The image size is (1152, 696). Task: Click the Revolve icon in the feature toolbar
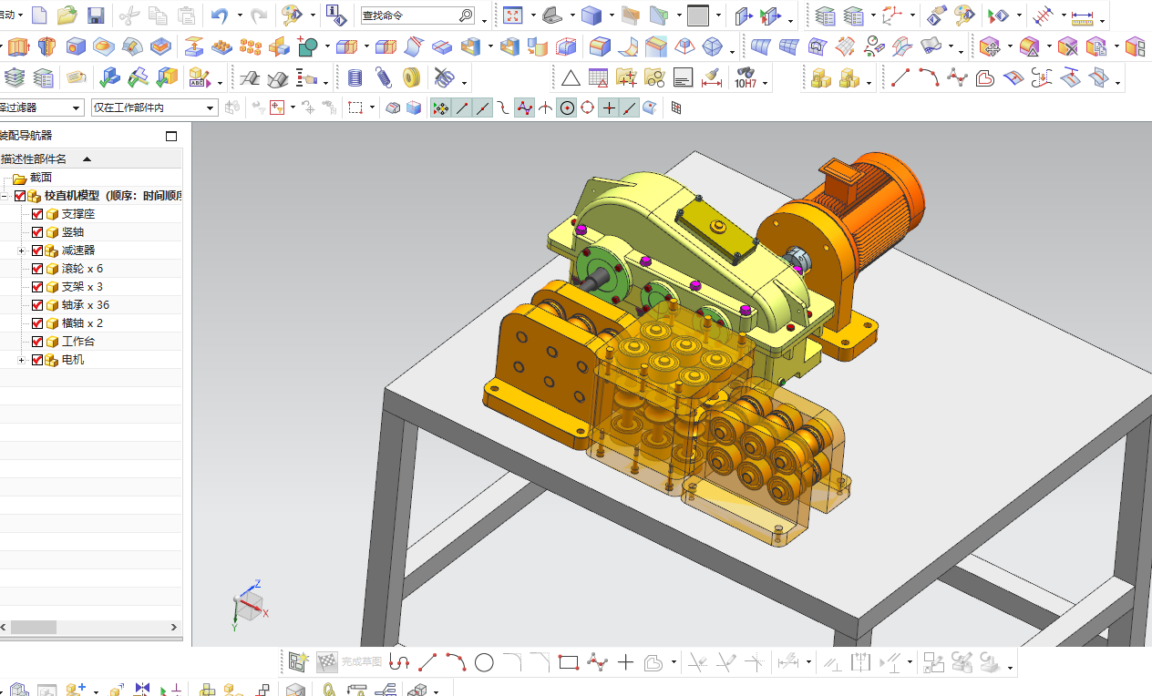[x=46, y=46]
